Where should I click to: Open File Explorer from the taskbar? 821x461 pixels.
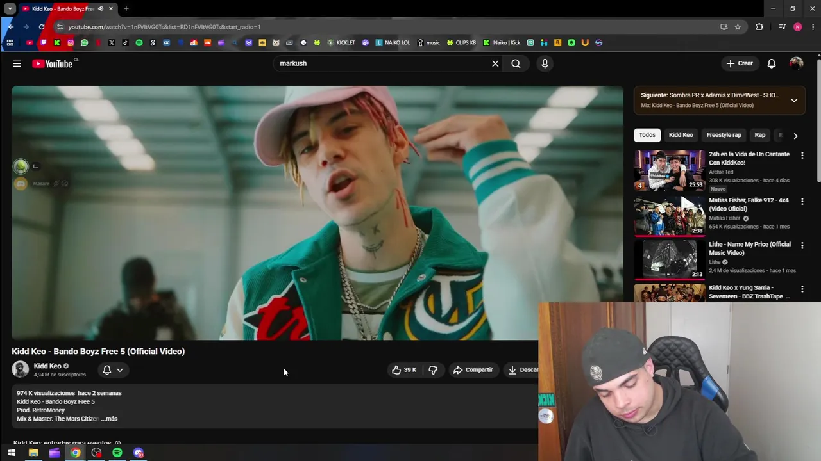tap(33, 453)
